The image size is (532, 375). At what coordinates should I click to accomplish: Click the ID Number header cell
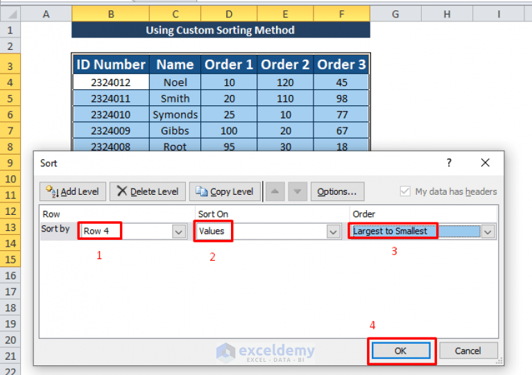point(110,64)
